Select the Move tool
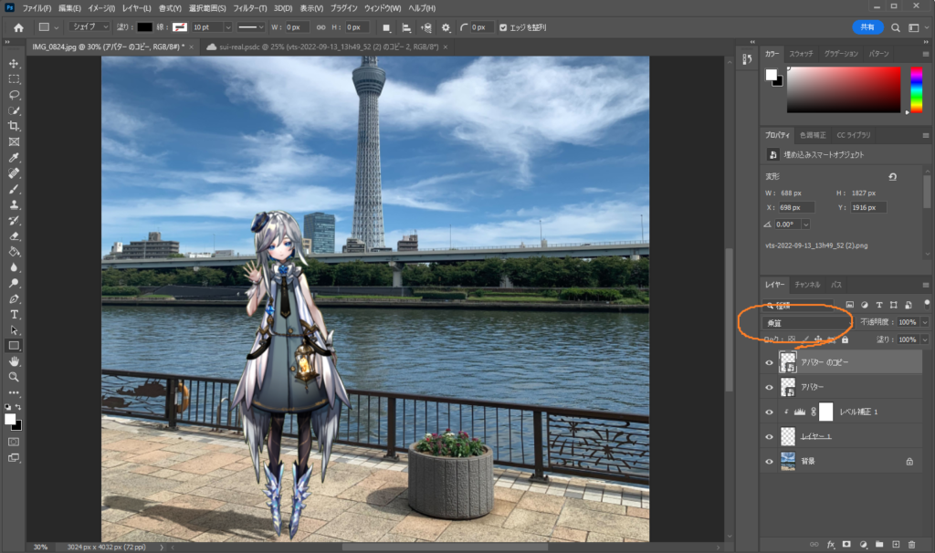Screen dimensions: 935x553 coord(15,63)
